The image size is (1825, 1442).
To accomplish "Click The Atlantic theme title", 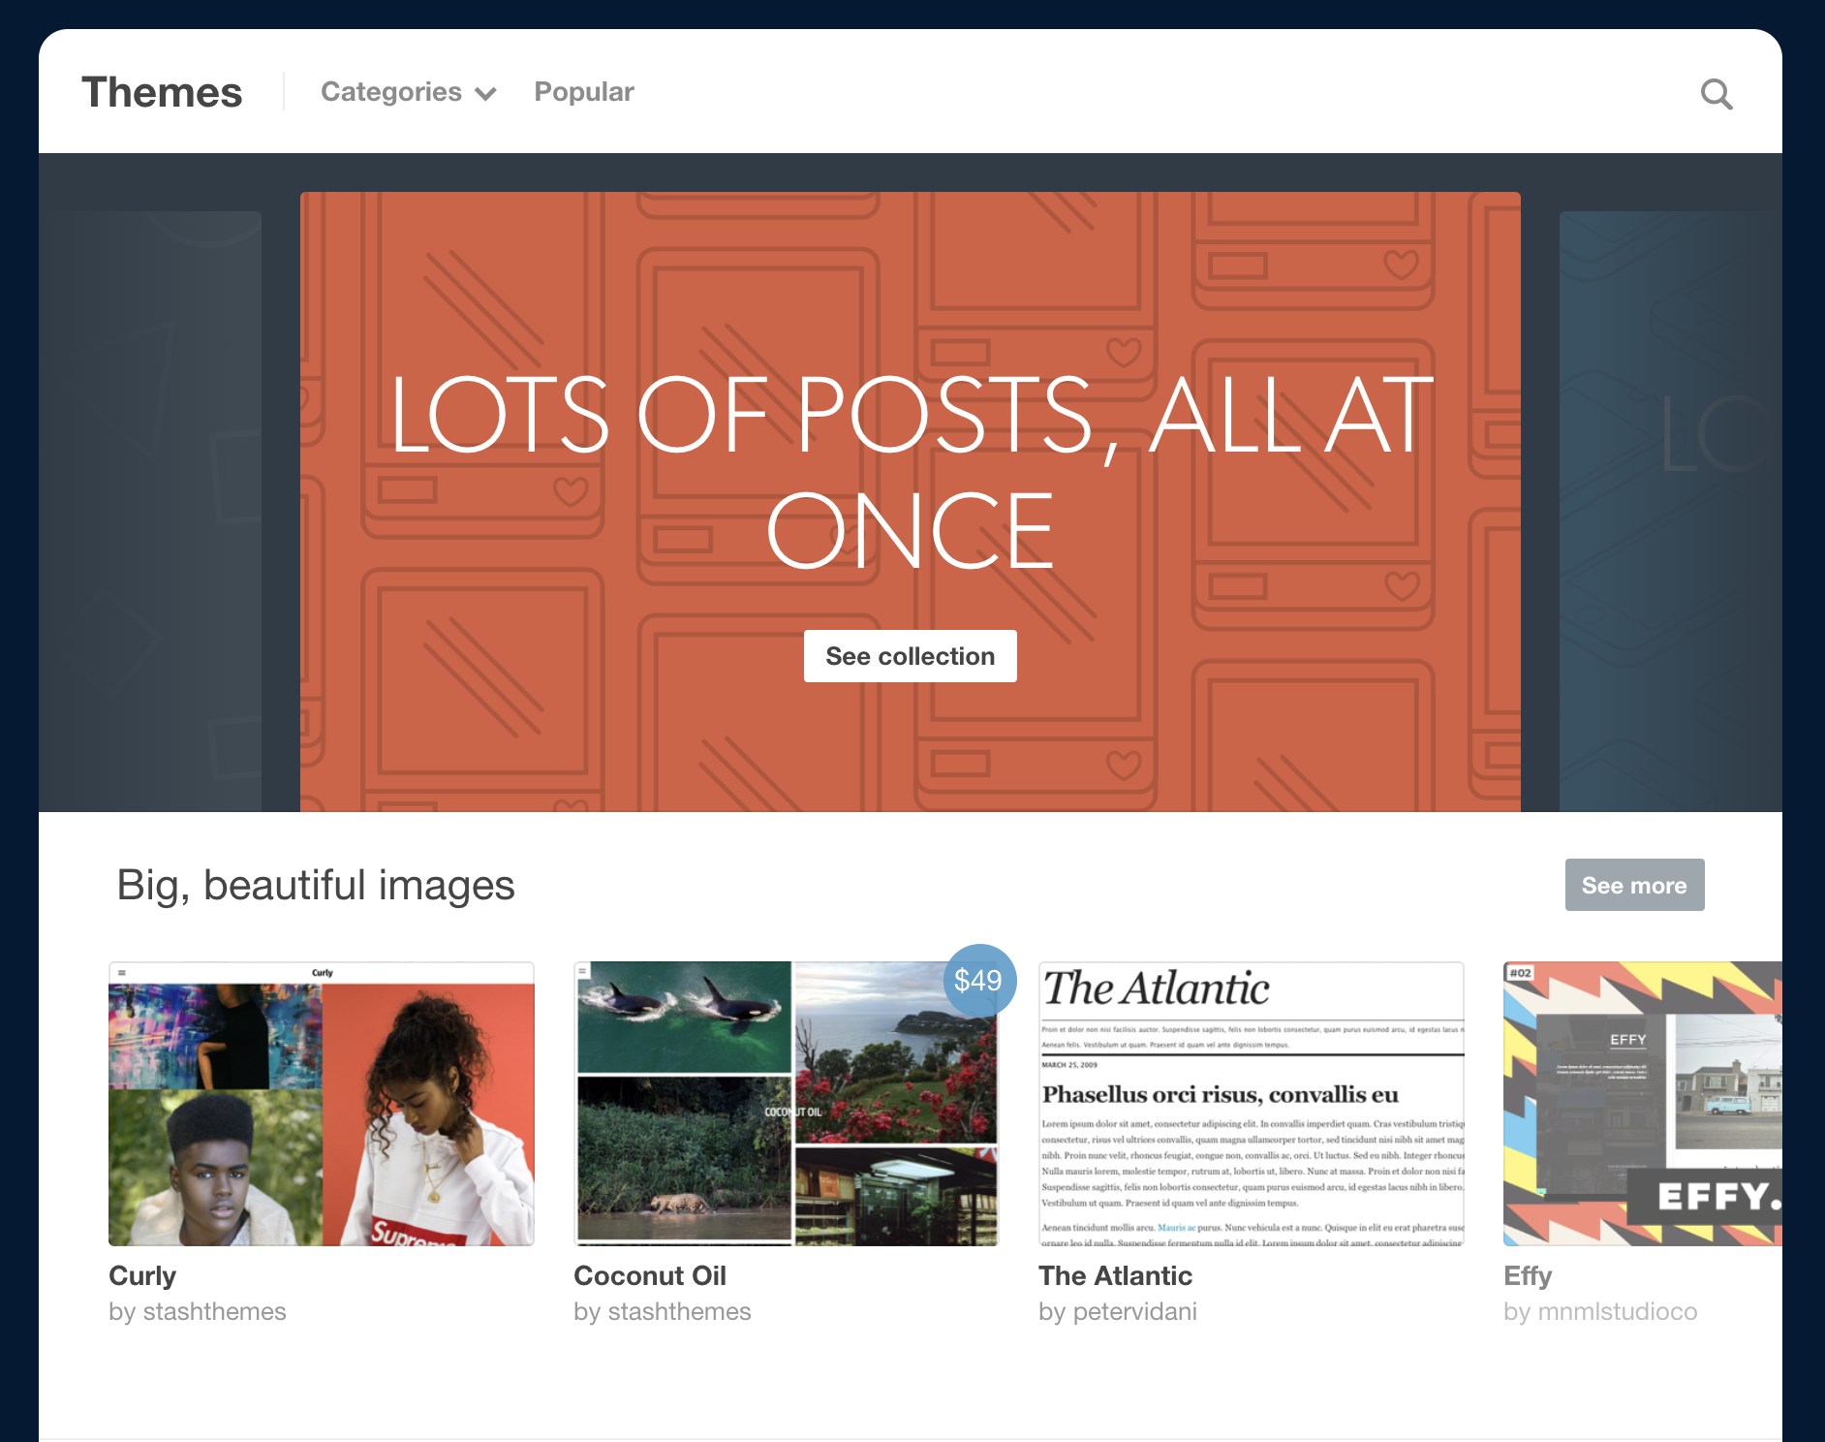I will pyautogui.click(x=1115, y=1275).
